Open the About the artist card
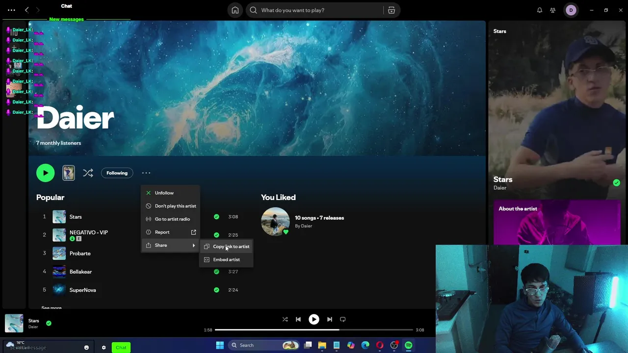This screenshot has width=628, height=353. [x=557, y=222]
